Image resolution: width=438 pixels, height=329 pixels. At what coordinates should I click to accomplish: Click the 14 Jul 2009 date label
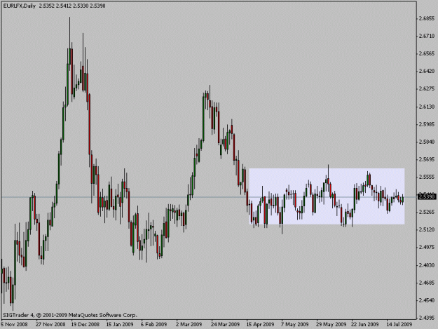point(399,324)
